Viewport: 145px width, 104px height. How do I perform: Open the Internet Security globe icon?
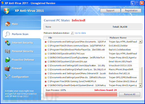[8, 43]
